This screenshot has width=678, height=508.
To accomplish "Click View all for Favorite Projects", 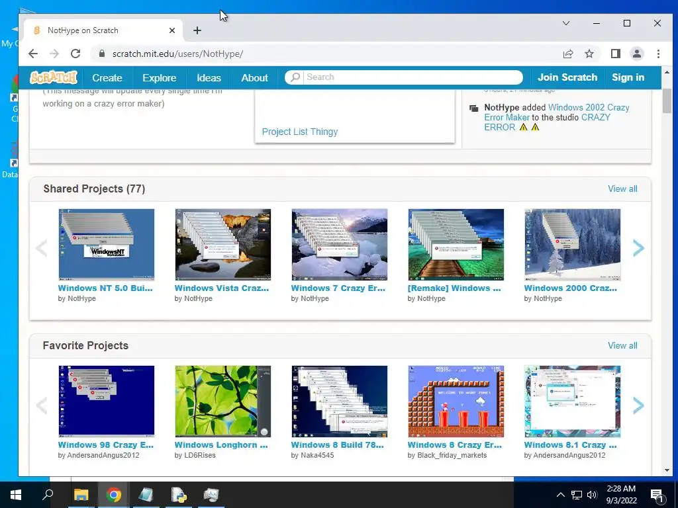I will [x=622, y=345].
